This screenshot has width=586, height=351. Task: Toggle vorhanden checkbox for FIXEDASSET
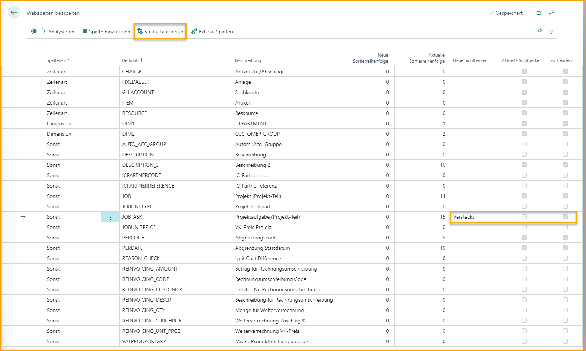[x=565, y=82]
